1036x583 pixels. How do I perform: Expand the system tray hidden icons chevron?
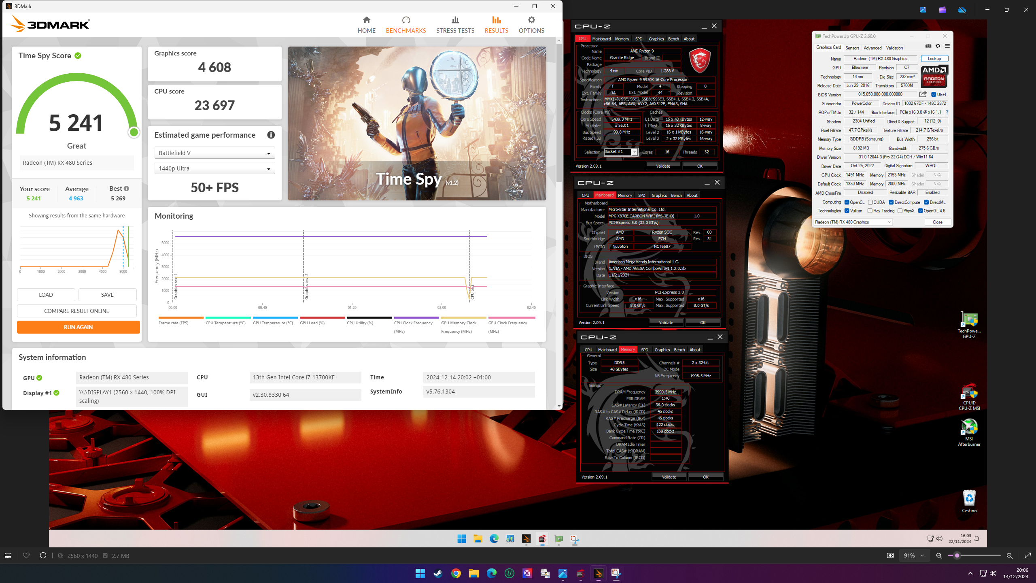tap(970, 573)
